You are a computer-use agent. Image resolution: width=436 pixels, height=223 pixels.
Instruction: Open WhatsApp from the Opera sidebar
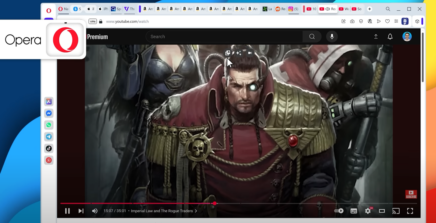(x=49, y=125)
